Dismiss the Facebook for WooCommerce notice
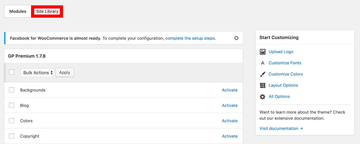Image resolution: width=360 pixels, height=144 pixels. pyautogui.click(x=236, y=38)
